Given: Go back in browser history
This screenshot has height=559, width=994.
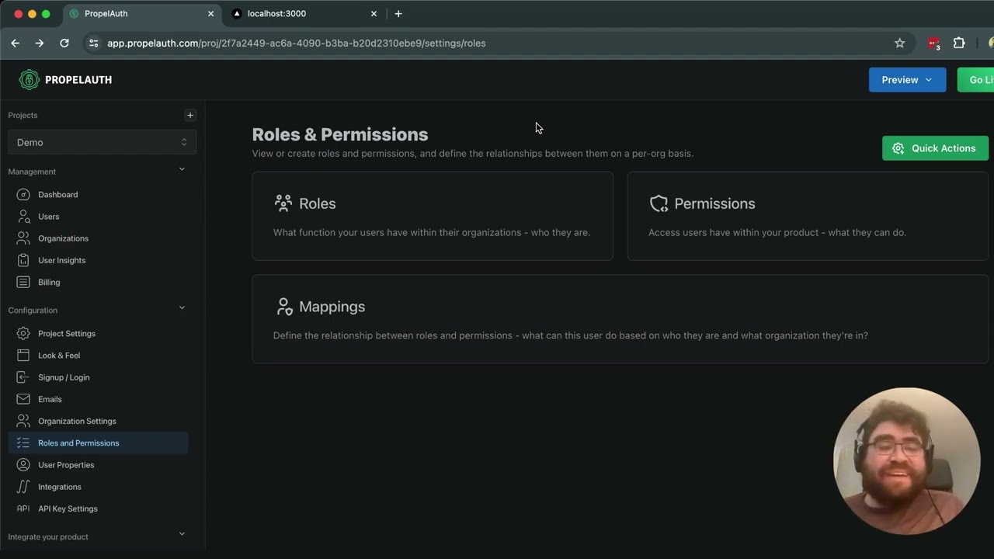Looking at the screenshot, I should coord(16,43).
